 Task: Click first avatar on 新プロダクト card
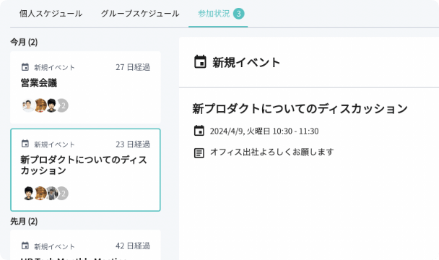pyautogui.click(x=28, y=194)
